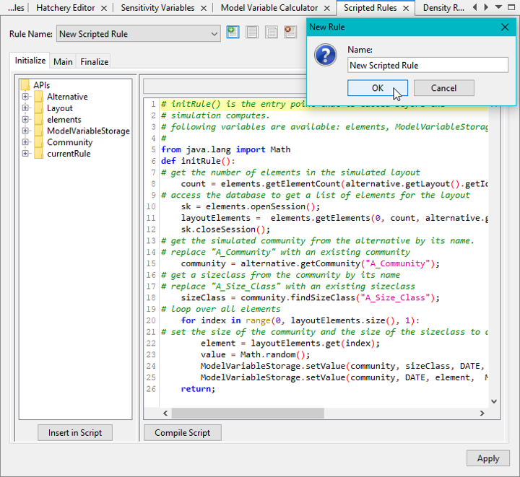Click the Rename Rule toolbar icon
Image resolution: width=520 pixels, height=477 pixels.
click(252, 32)
